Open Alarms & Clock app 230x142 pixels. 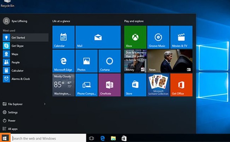pos(26,79)
